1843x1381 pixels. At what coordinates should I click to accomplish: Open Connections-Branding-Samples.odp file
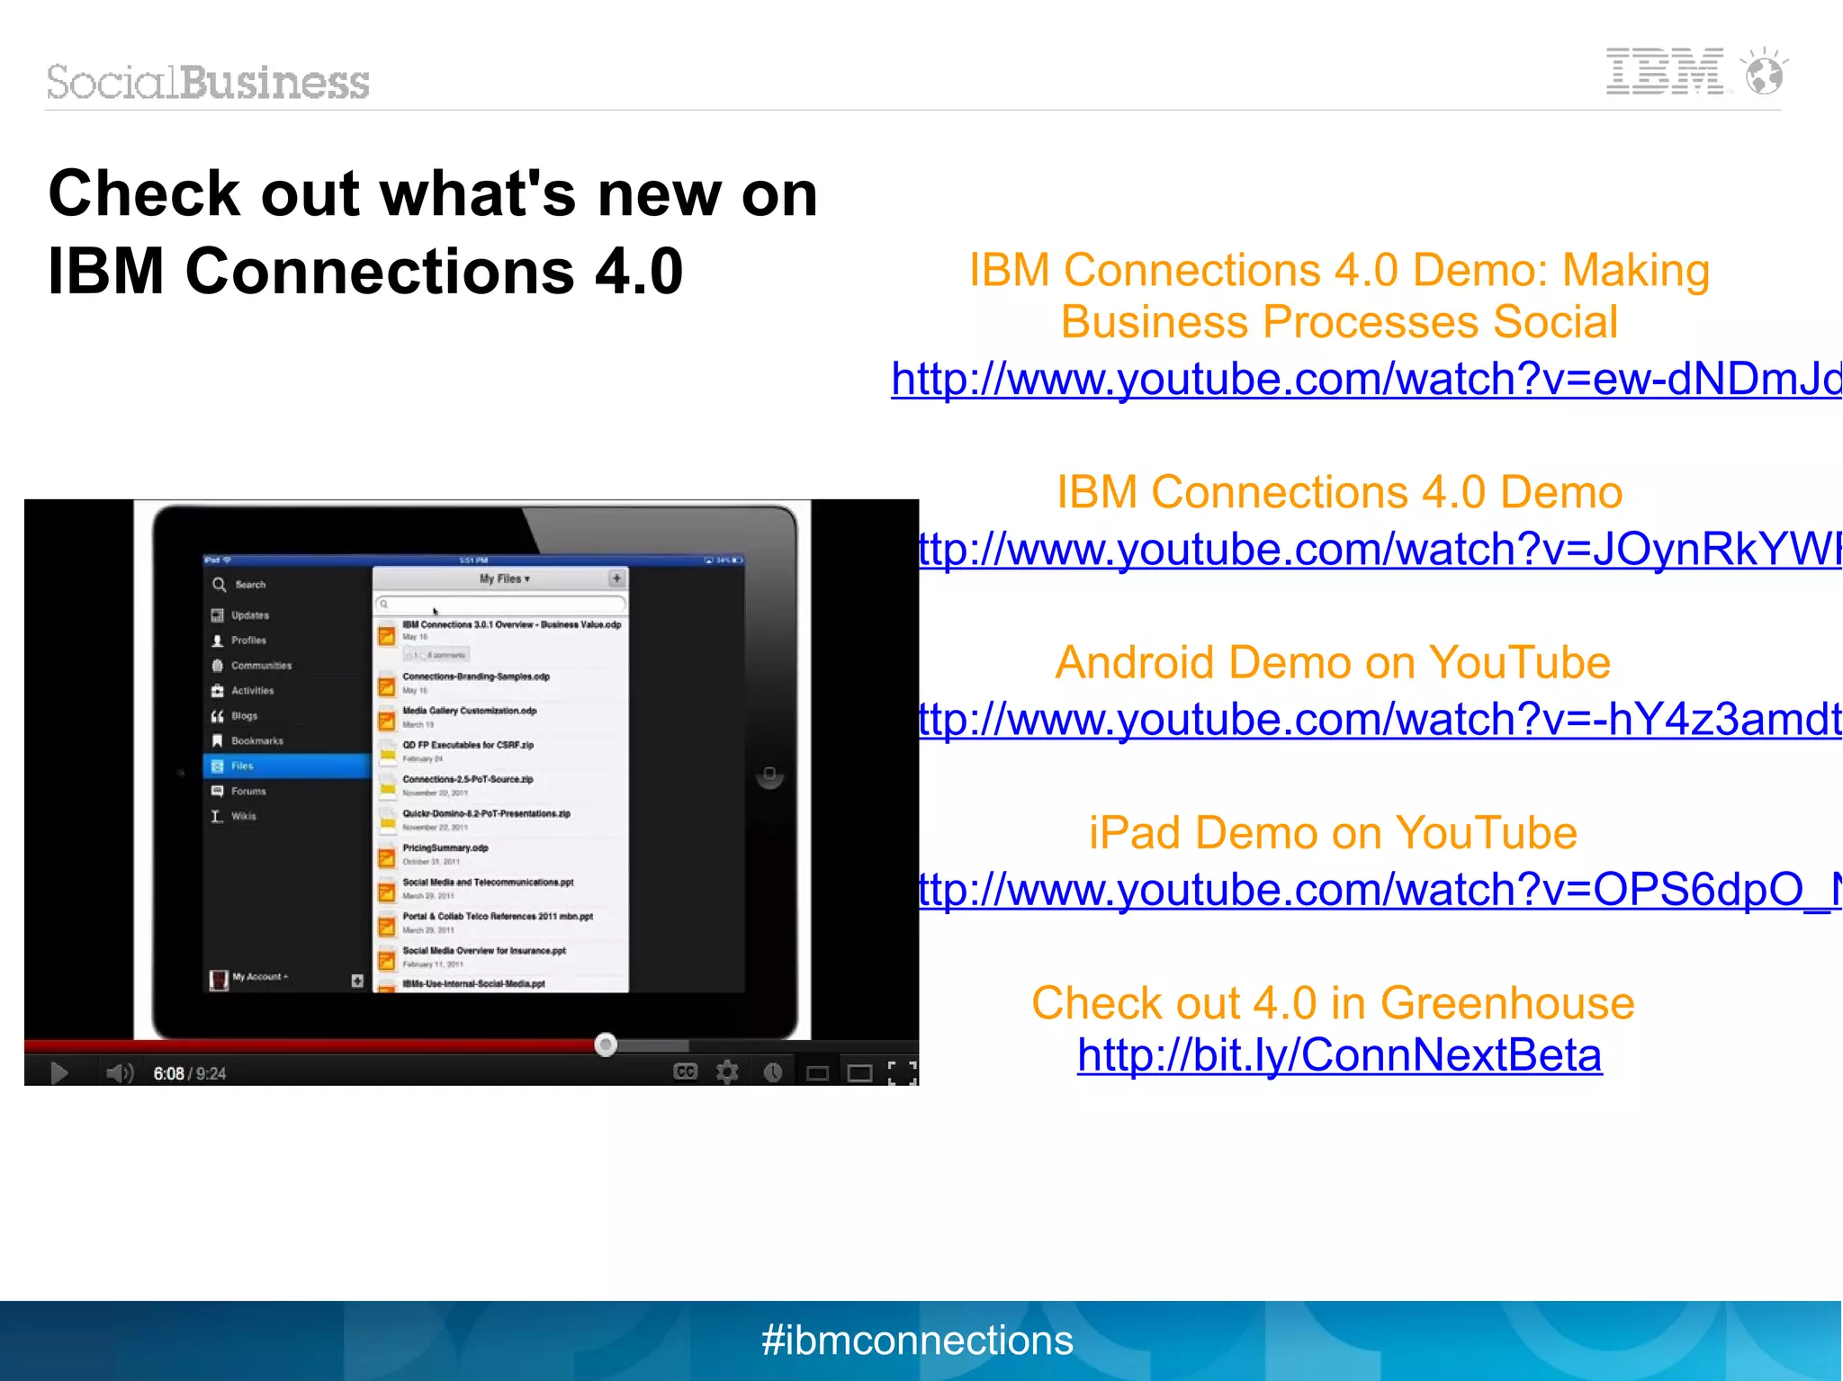[x=500, y=684]
